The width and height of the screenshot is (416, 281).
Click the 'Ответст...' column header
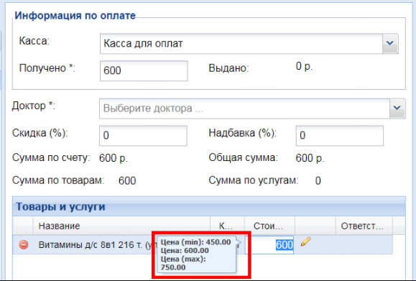364,226
